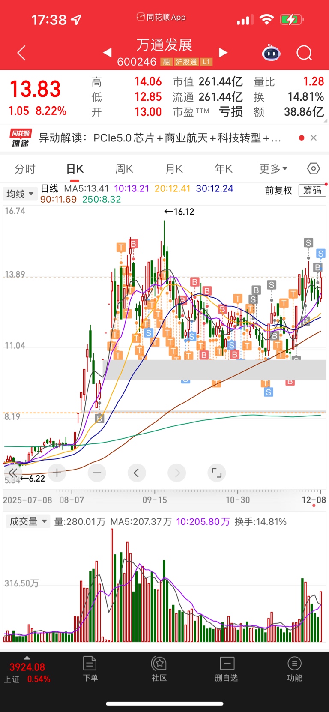Switch to the previous stock with left triangle

click(x=108, y=52)
